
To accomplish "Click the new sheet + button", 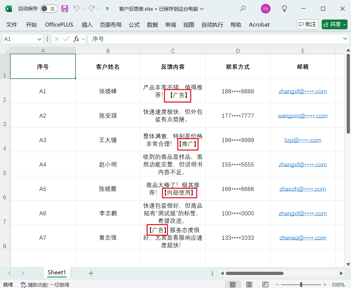I will (91, 273).
